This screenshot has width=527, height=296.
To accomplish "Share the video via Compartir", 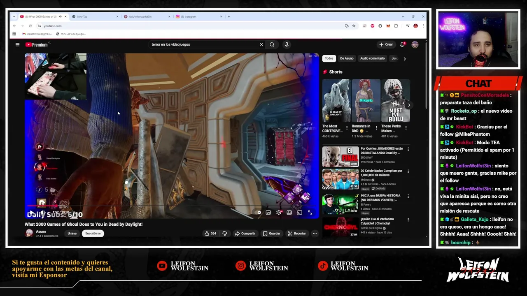I will click(x=245, y=234).
